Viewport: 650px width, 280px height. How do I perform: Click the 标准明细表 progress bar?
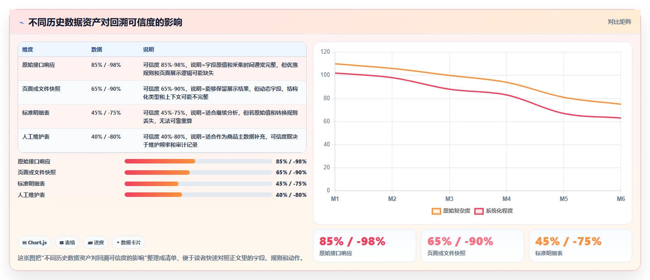198,184
